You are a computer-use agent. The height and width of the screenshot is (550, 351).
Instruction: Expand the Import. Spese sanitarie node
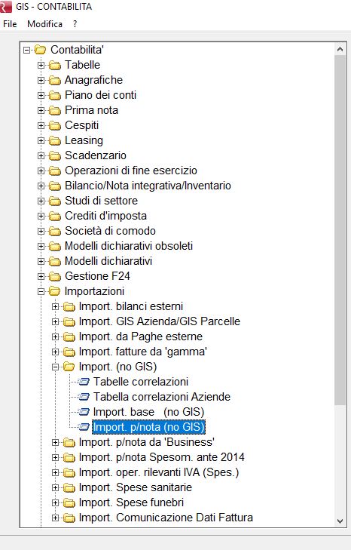click(55, 487)
